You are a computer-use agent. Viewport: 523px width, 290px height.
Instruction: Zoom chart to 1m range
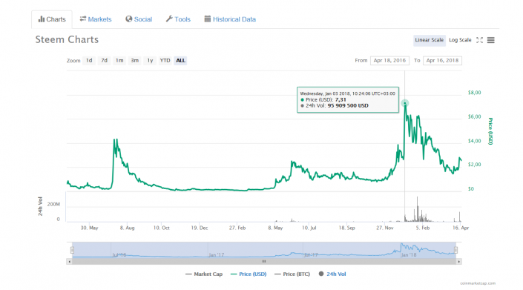point(119,60)
